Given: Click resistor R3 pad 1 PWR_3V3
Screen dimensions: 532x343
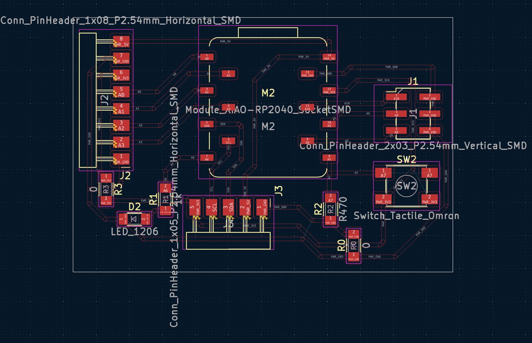Looking at the screenshot, I should [x=106, y=178].
